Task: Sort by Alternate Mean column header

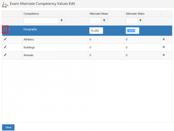Action: click(x=99, y=14)
